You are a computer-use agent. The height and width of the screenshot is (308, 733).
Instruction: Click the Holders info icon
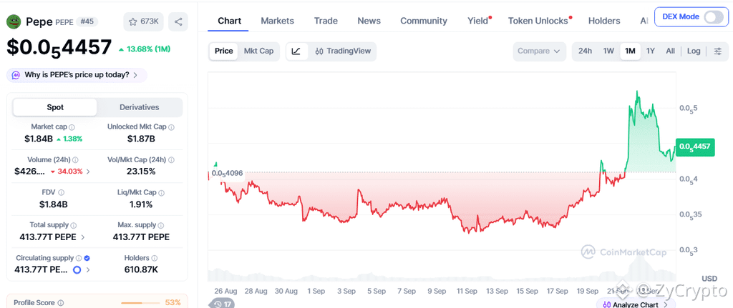(x=155, y=258)
